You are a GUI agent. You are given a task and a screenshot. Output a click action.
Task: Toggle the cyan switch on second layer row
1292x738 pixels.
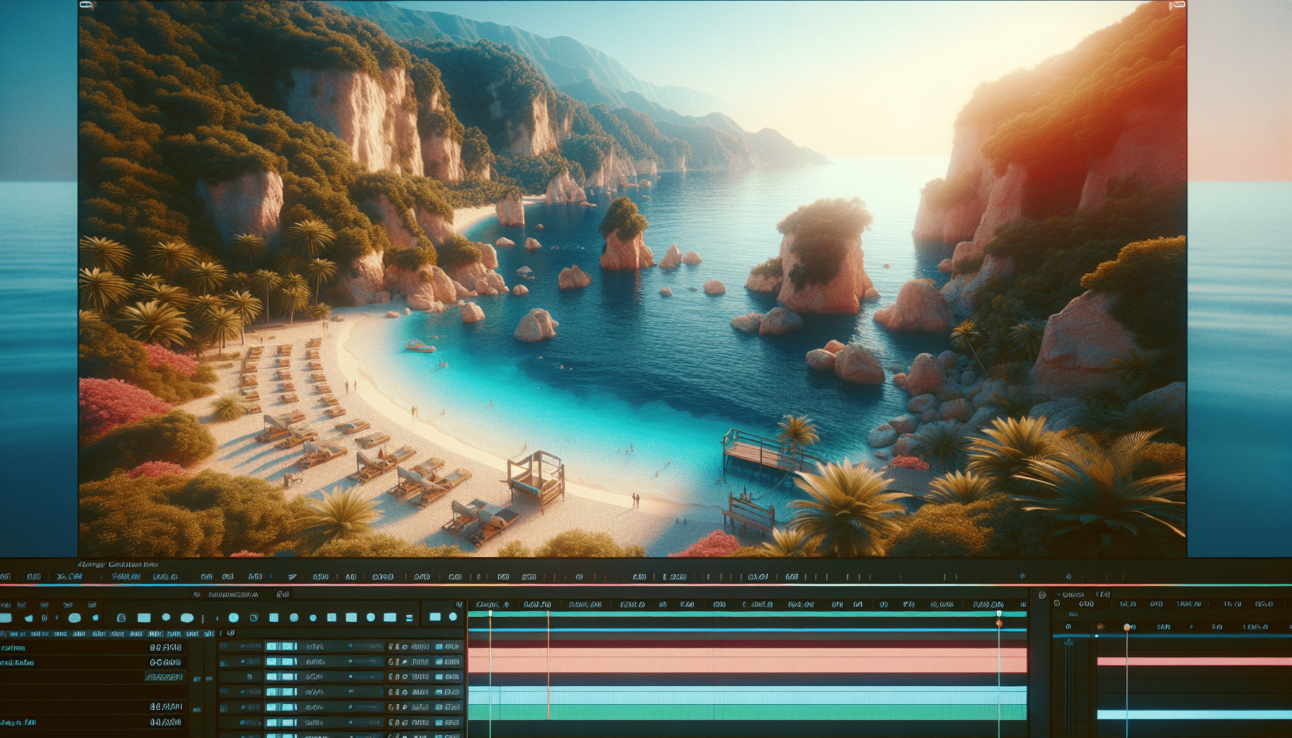[281, 662]
